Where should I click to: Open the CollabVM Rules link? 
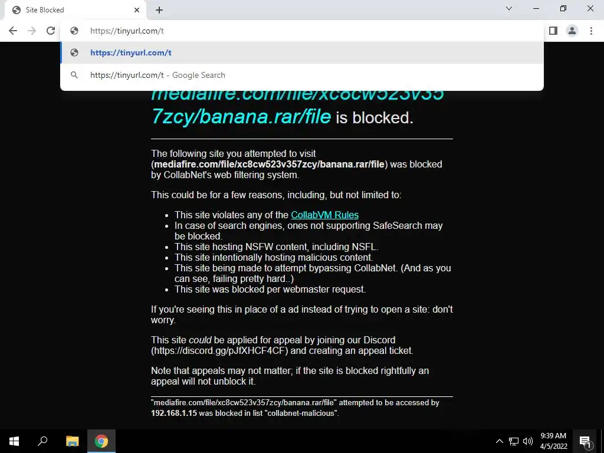pos(325,215)
